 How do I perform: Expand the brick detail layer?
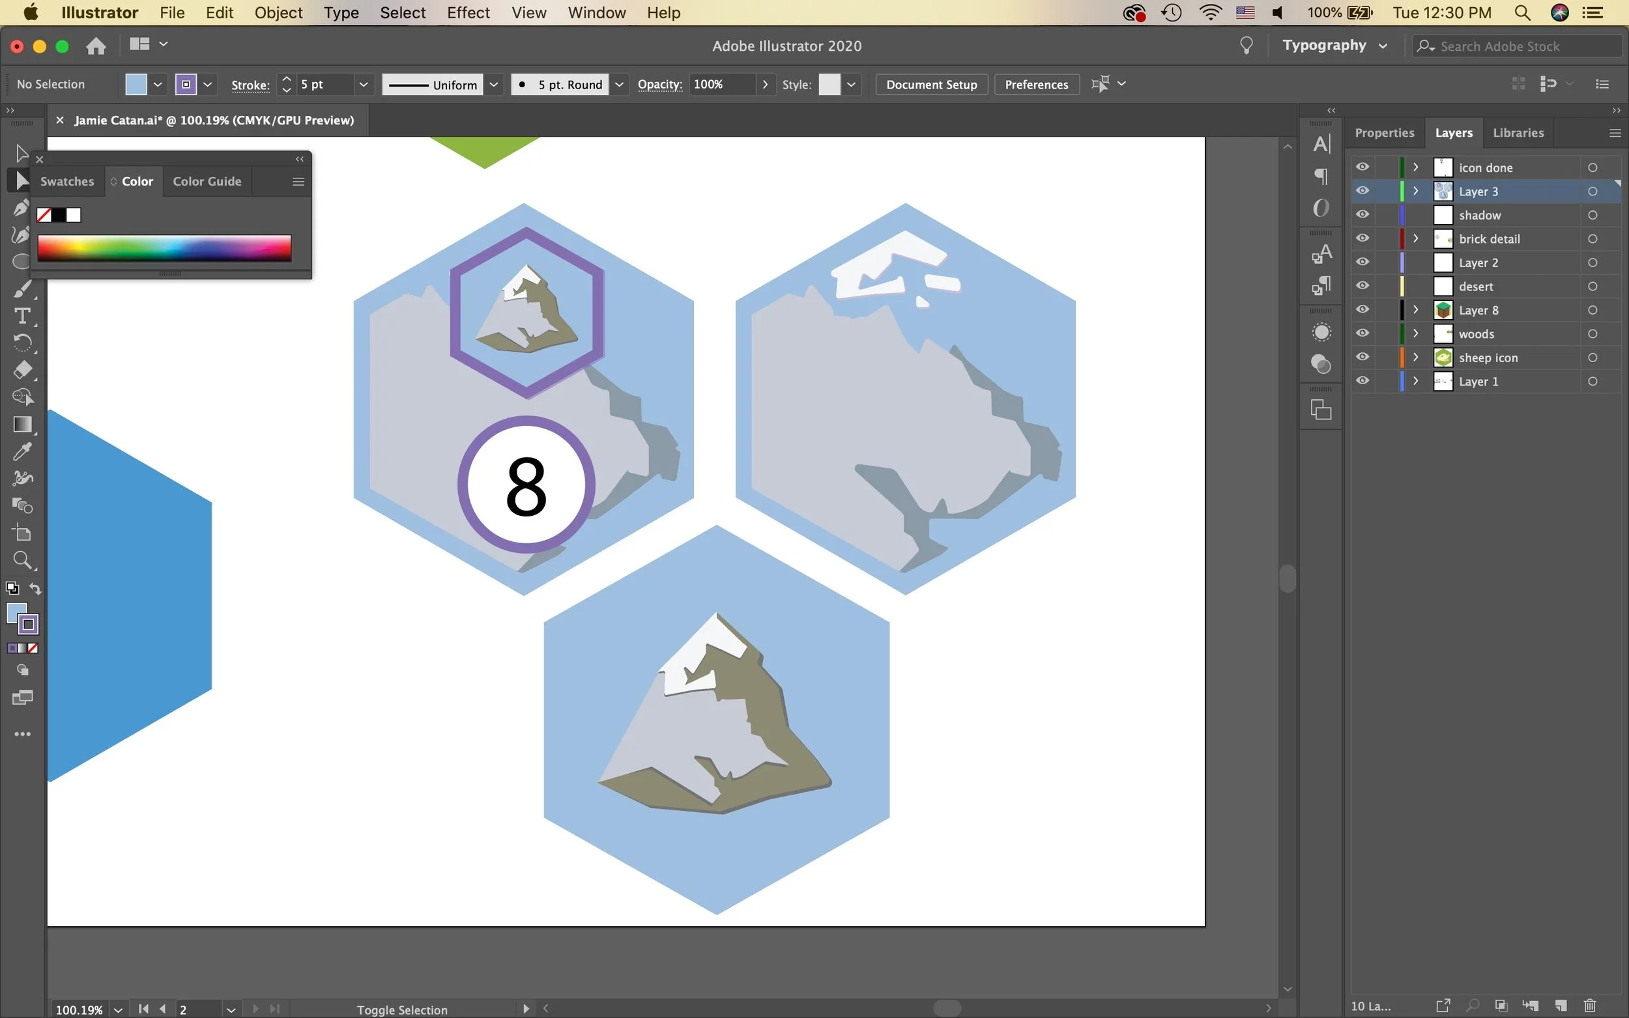coord(1415,238)
